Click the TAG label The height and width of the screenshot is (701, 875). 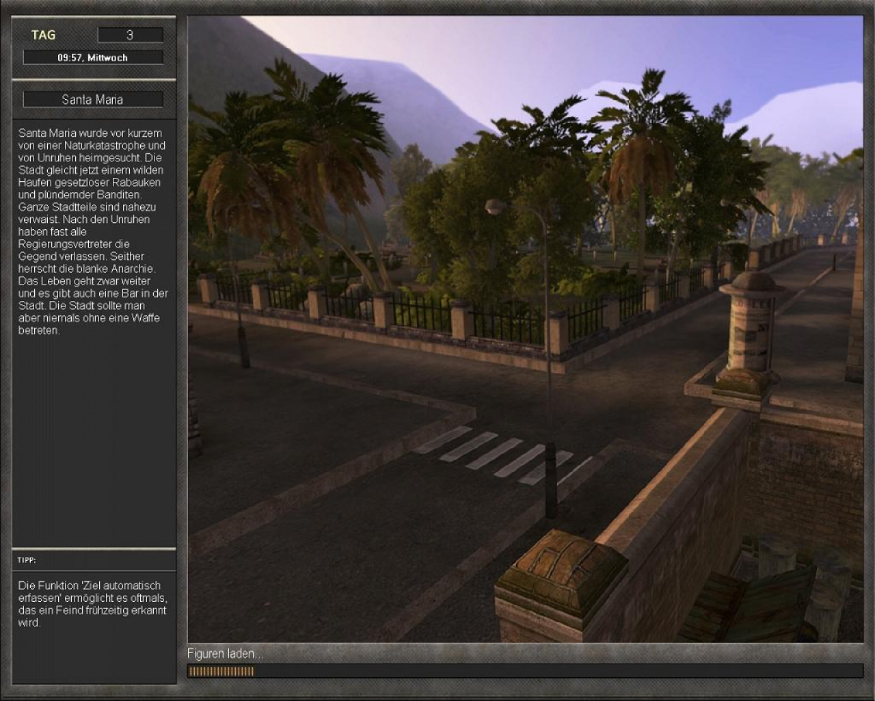[43, 35]
